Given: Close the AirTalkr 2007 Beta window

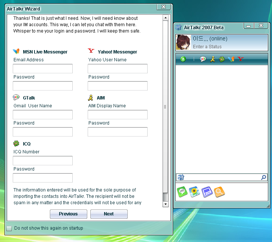Looking at the screenshot, I should (261, 26).
